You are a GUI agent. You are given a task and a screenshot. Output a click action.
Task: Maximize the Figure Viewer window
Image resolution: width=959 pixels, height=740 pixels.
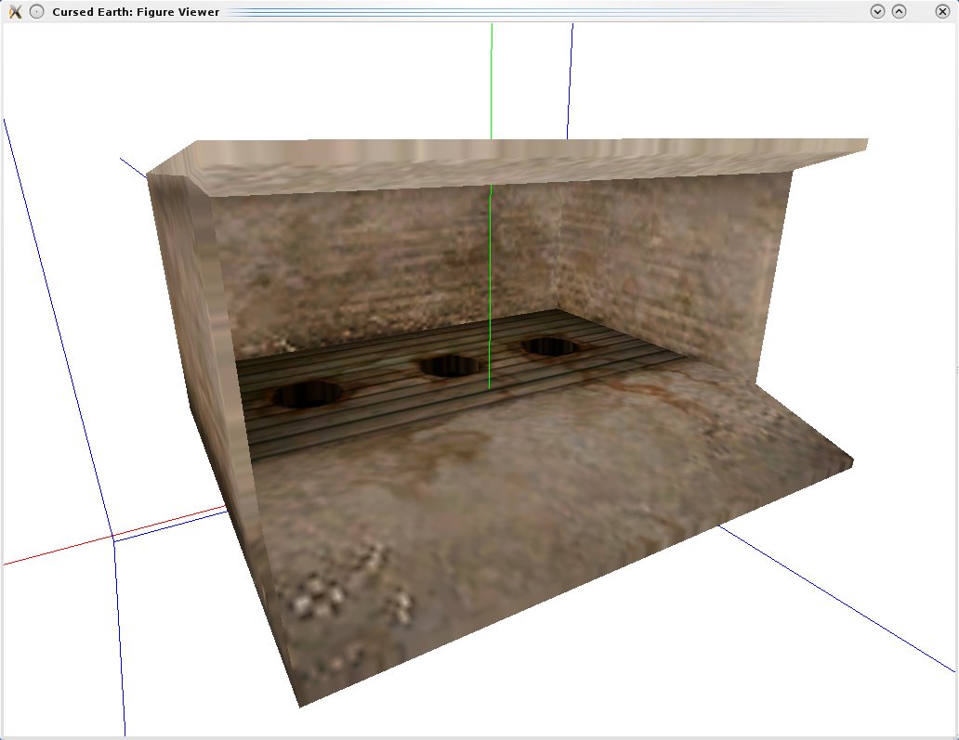tap(899, 12)
